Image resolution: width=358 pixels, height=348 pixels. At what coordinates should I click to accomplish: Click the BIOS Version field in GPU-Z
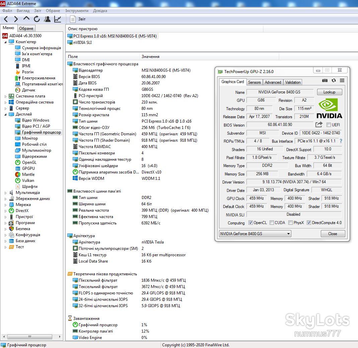(280, 125)
